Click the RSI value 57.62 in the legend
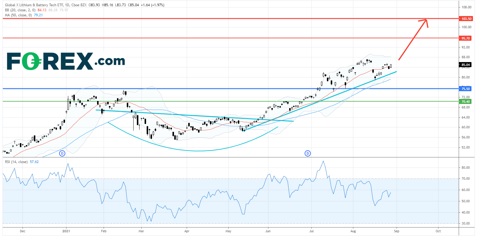Image resolution: width=478 pixels, height=237 pixels. point(34,162)
